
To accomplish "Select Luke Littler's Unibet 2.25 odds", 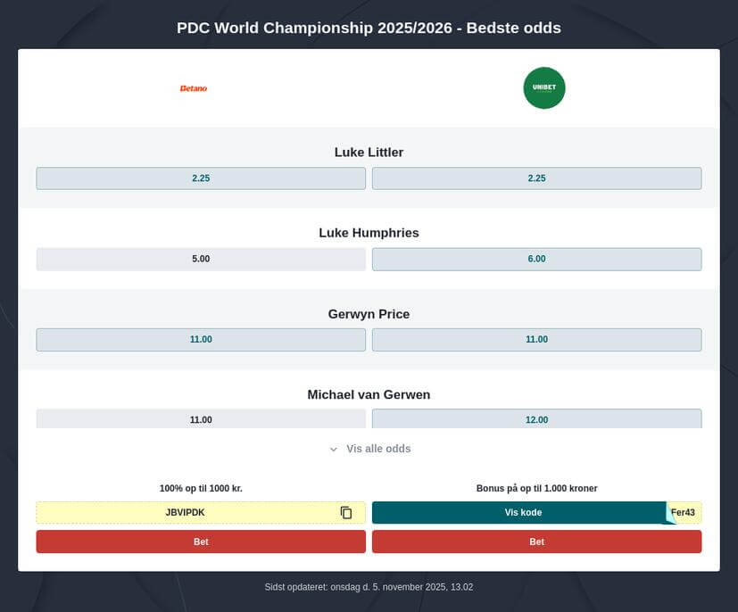I will (x=536, y=178).
